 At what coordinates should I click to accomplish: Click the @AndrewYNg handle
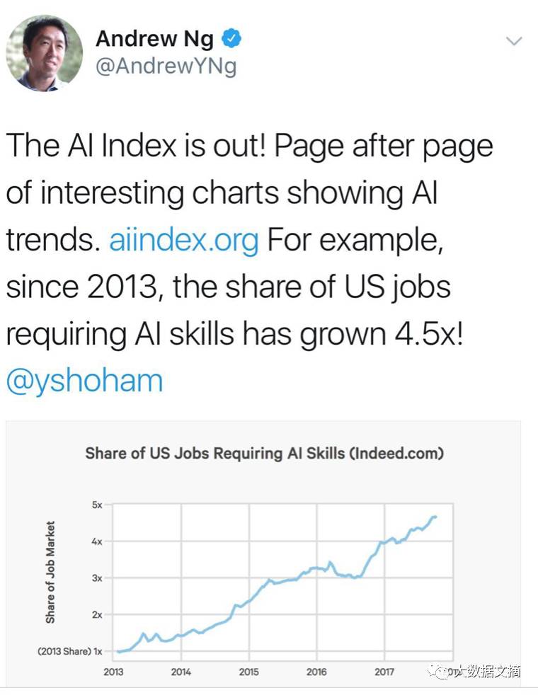click(x=166, y=67)
